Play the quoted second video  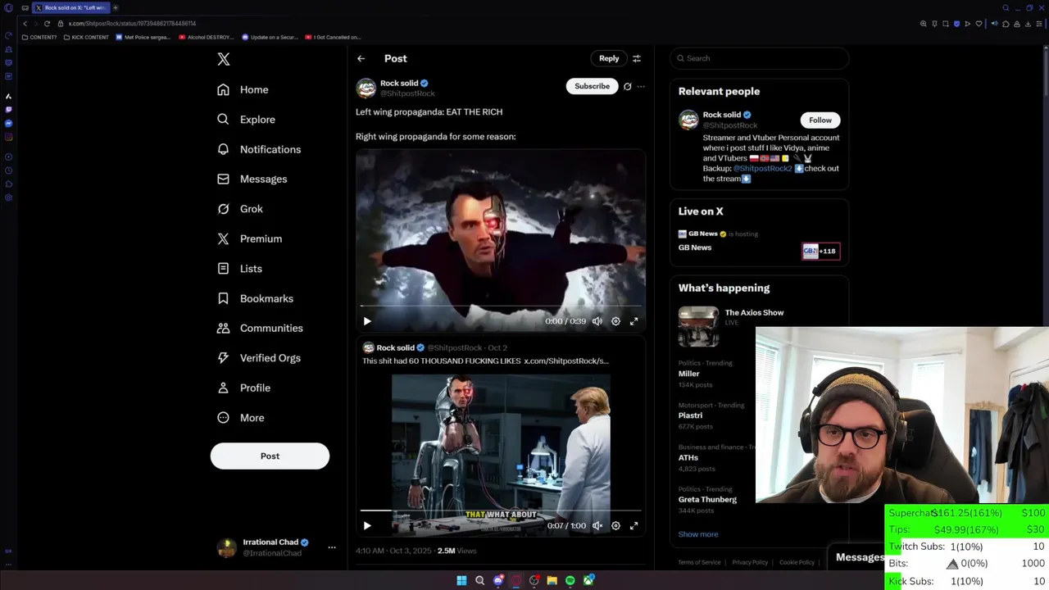point(367,525)
